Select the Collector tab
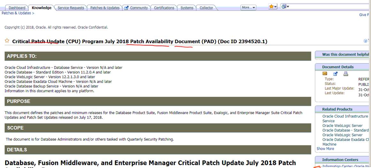The image size is (371, 168). (206, 8)
